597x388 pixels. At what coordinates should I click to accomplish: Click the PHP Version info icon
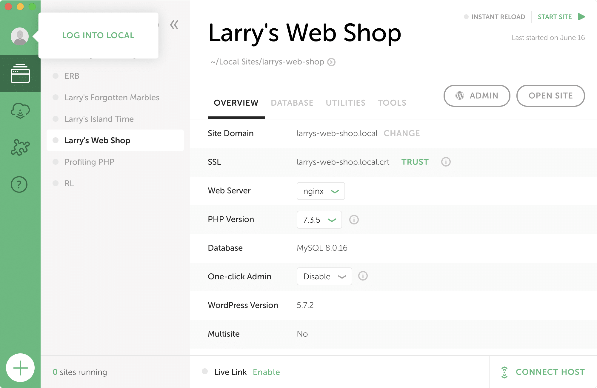click(354, 220)
